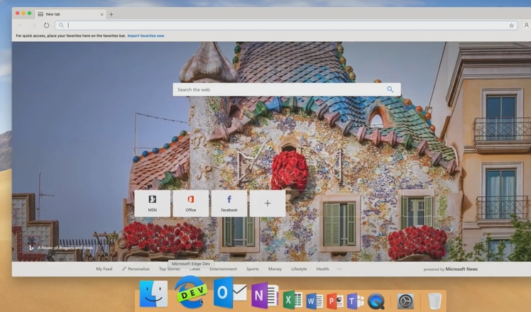Open the Office quick link tile
This screenshot has height=312, width=531.
pos(191,203)
